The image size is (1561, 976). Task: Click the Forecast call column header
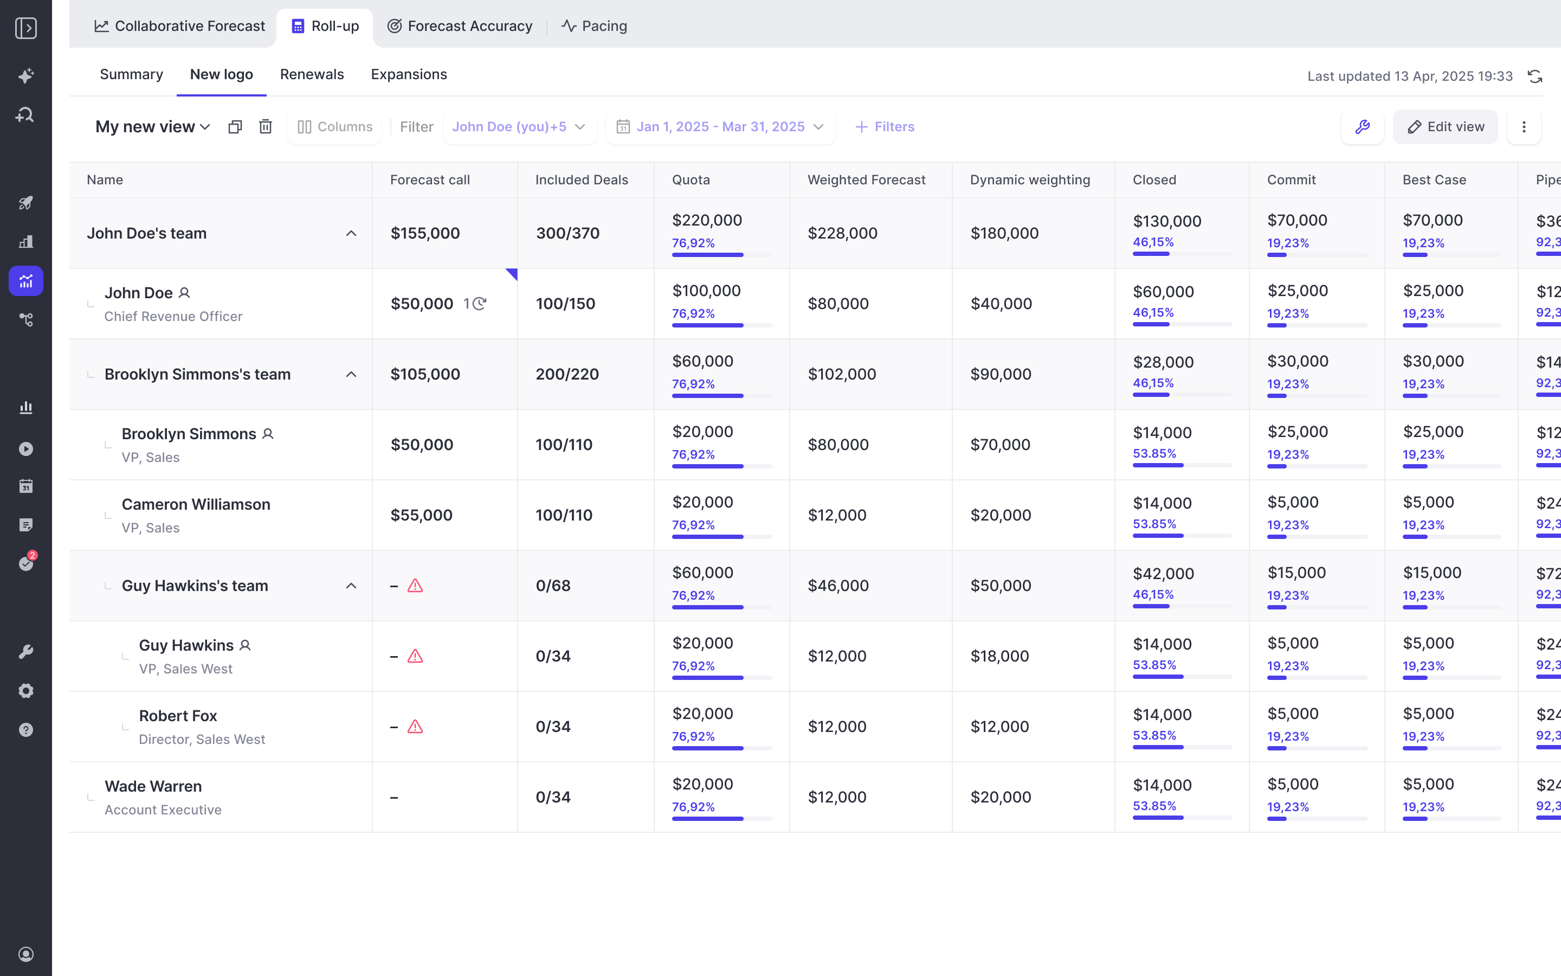tap(430, 179)
